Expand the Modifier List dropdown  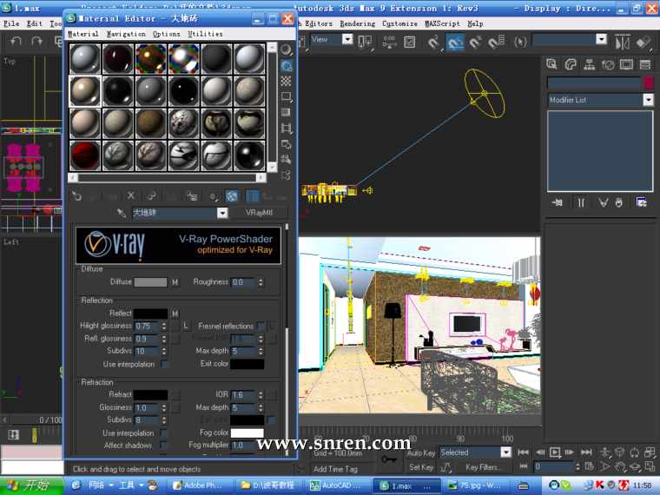(648, 100)
